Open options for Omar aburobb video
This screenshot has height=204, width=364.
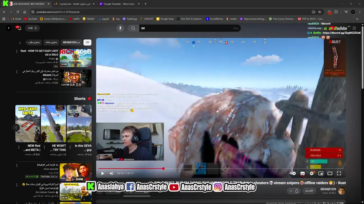(17, 165)
